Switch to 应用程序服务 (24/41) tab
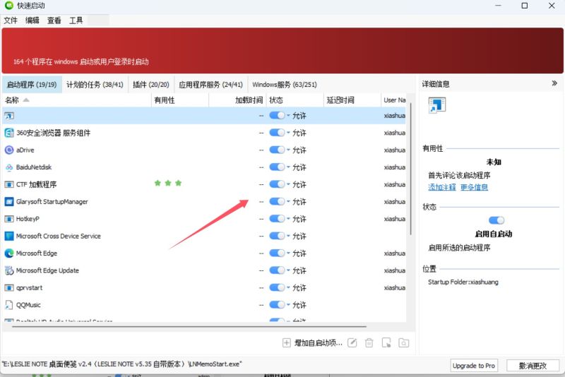This screenshot has width=565, height=377. (210, 85)
